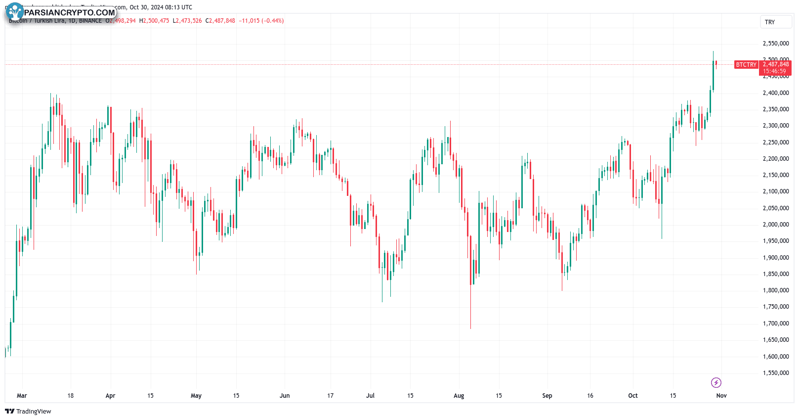Viewport: 799px width, 420px height.
Task: Click the 1,800,000 price axis label
Action: pos(776,290)
